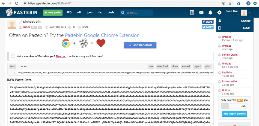Open the For my Crush! paste
Viewport: 259px width, 126px height.
coord(230,55)
